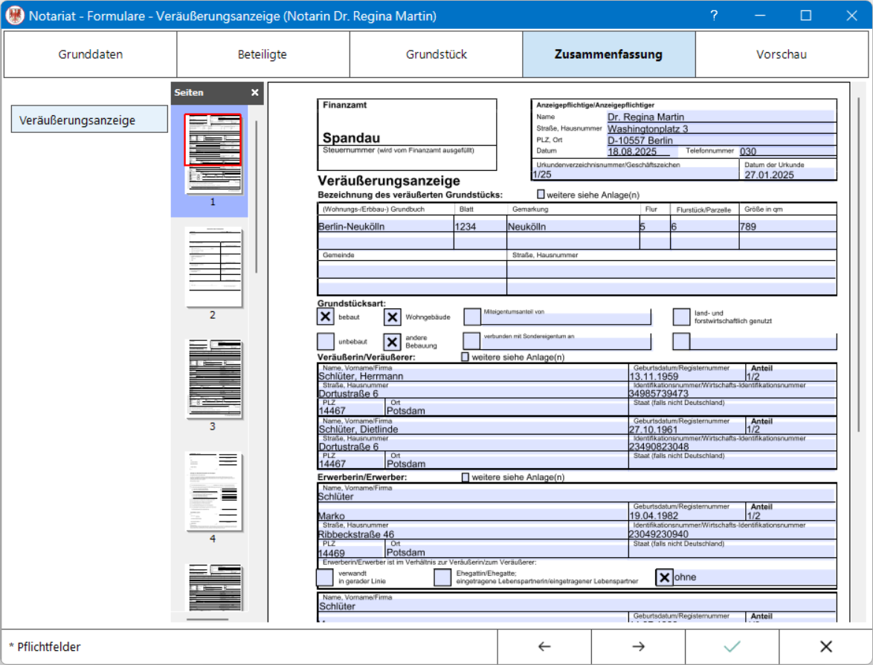The image size is (873, 665).
Task: Click the Urkundenverzeichnisnummer field '1/25'
Action: tap(635, 174)
